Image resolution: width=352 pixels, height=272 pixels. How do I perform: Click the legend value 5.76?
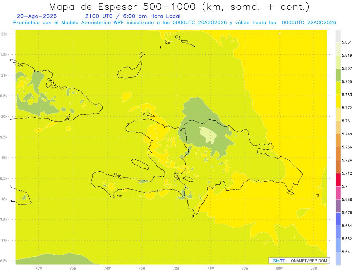(346, 121)
